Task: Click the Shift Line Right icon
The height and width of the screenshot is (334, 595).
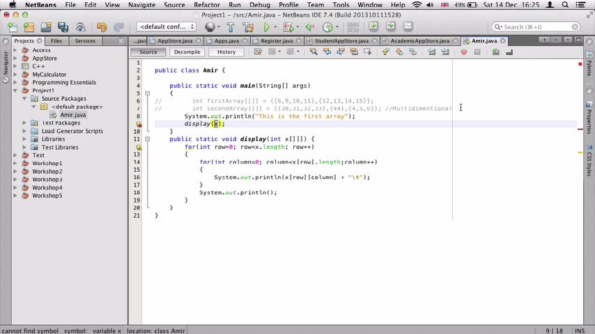Action: tap(445, 51)
